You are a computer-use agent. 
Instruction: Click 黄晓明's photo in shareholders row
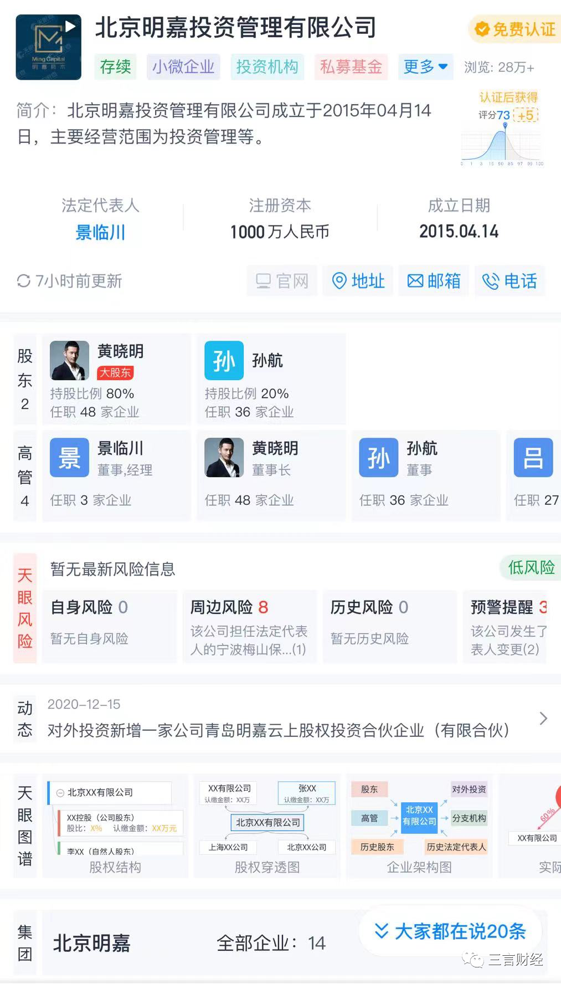click(69, 360)
